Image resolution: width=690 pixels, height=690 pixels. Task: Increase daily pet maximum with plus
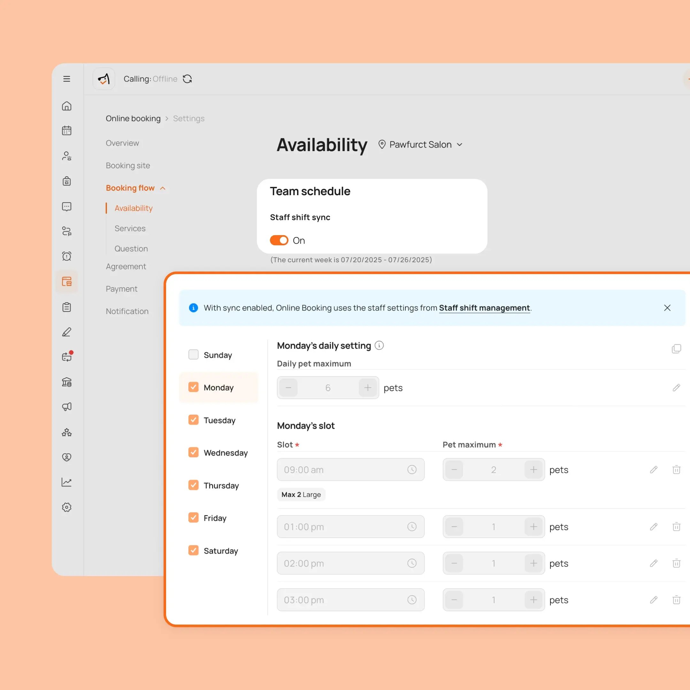(368, 387)
